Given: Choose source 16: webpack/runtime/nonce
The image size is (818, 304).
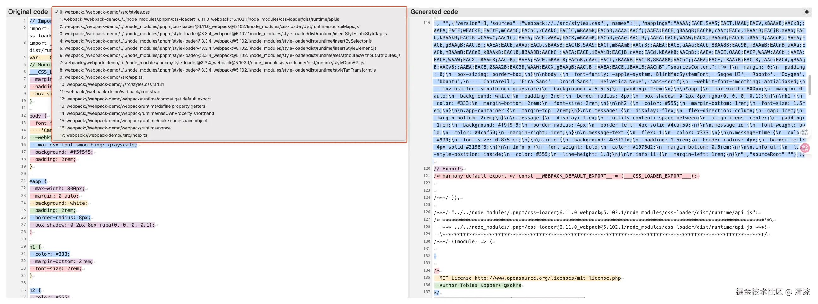Looking at the screenshot, I should 229,128.
